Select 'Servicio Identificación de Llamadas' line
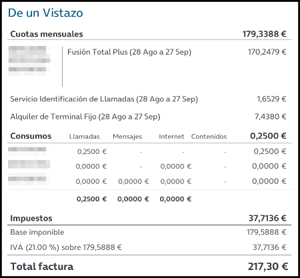 point(104,99)
